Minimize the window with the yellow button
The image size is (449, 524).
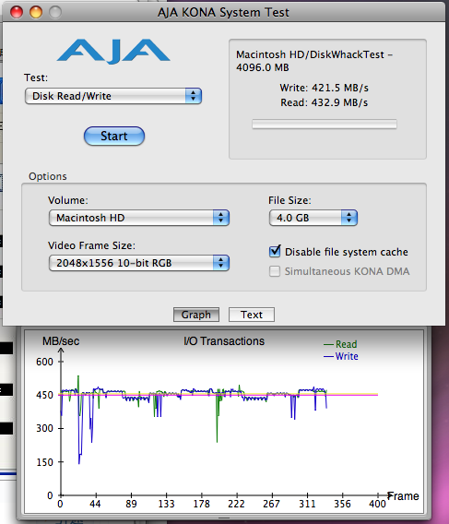tap(36, 12)
